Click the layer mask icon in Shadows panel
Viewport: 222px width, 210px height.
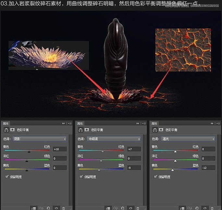pos(12,130)
